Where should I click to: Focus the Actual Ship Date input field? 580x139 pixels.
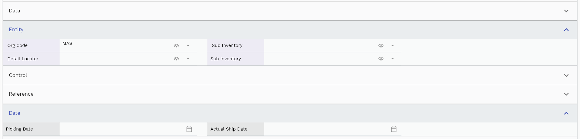click(326, 129)
